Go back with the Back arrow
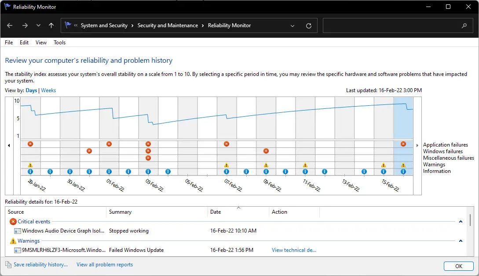The width and height of the screenshot is (479, 276). tap(10, 25)
